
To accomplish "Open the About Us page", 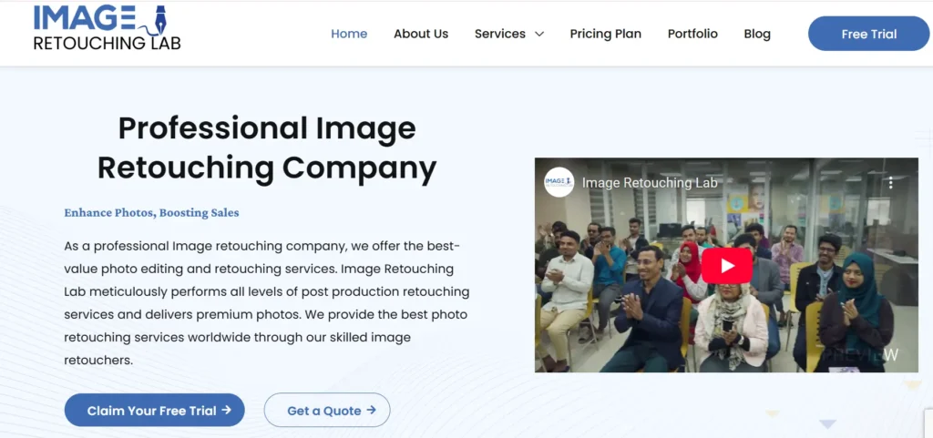I will pyautogui.click(x=421, y=34).
